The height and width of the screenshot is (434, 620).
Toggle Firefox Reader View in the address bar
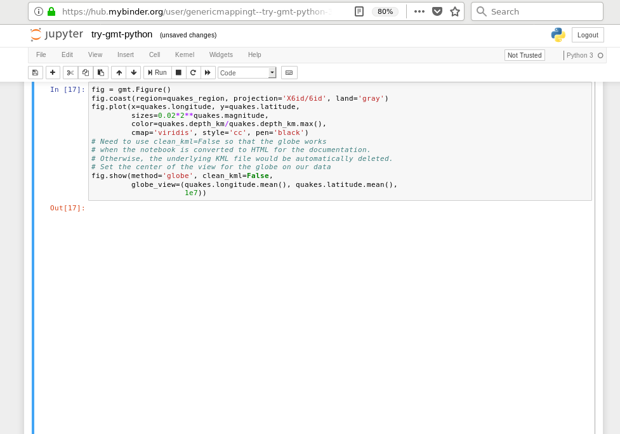coord(359,11)
